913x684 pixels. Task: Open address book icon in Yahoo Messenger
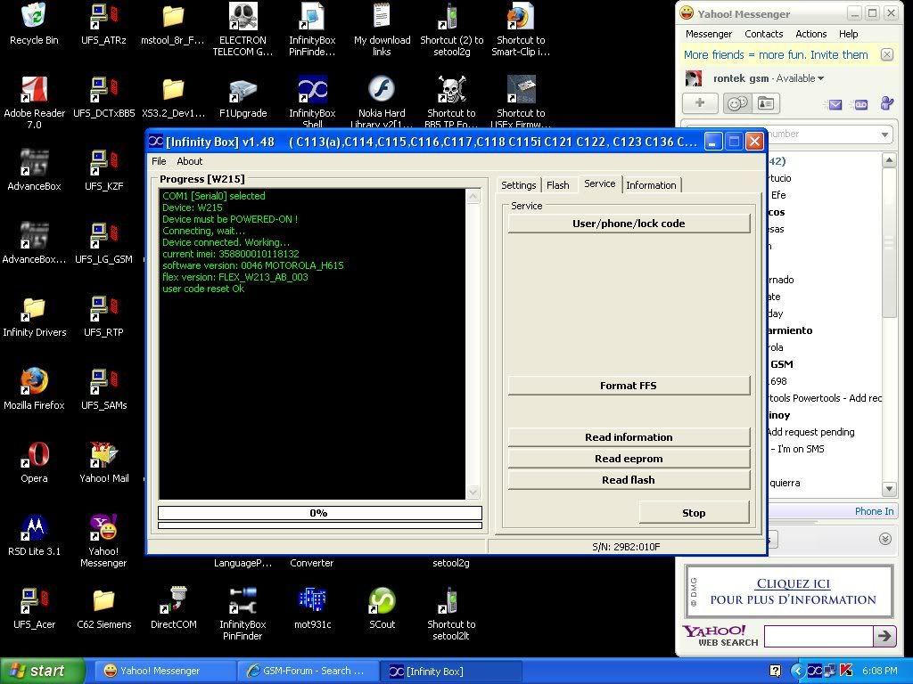coord(766,103)
